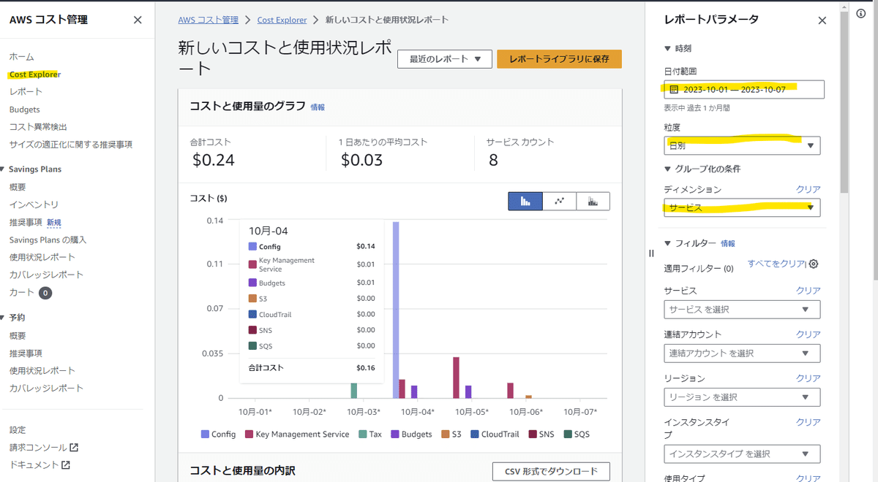The image size is (878, 482).
Task: Click Cost Explorer breadcrumb link
Action: tap(281, 20)
